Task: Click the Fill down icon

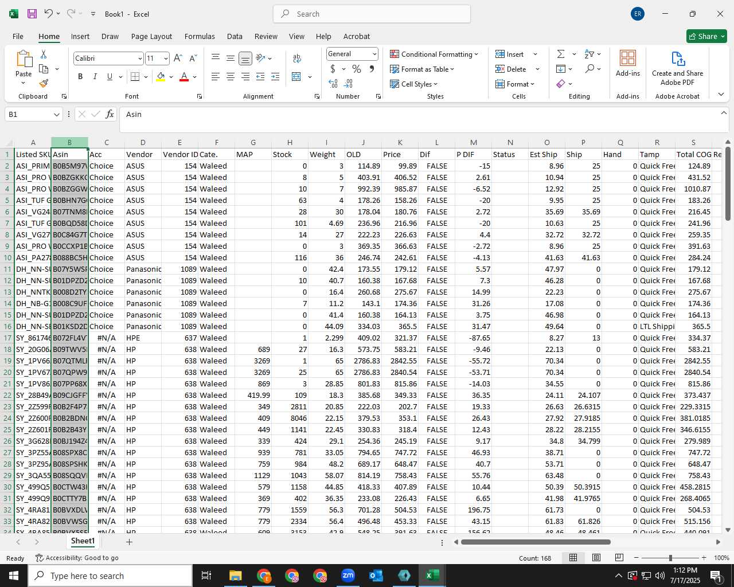Action: coord(561,69)
